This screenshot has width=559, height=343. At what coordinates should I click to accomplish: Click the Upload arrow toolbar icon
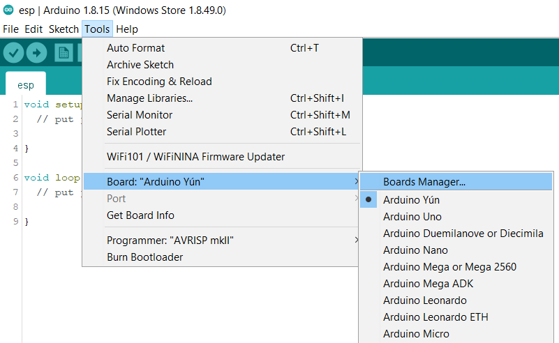click(x=36, y=53)
